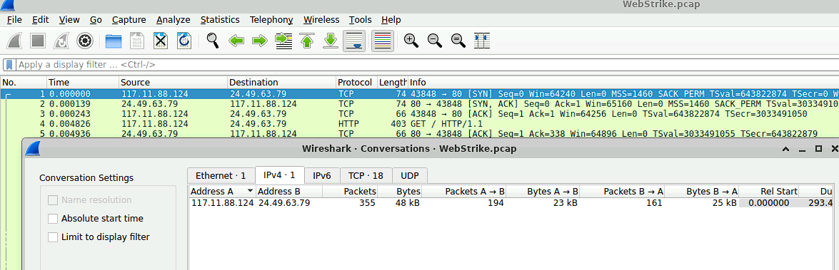Viewport: 839px width, 270px height.
Task: Open the View menu
Action: (69, 20)
